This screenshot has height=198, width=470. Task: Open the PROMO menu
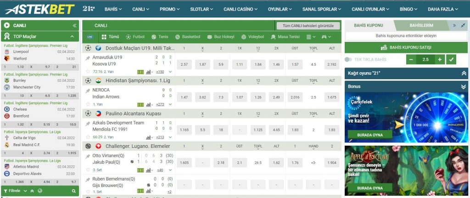pos(170,9)
